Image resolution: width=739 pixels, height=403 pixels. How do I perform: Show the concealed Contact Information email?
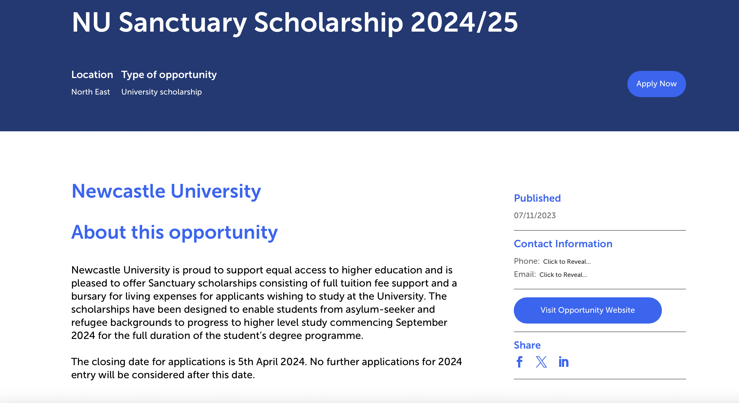563,275
